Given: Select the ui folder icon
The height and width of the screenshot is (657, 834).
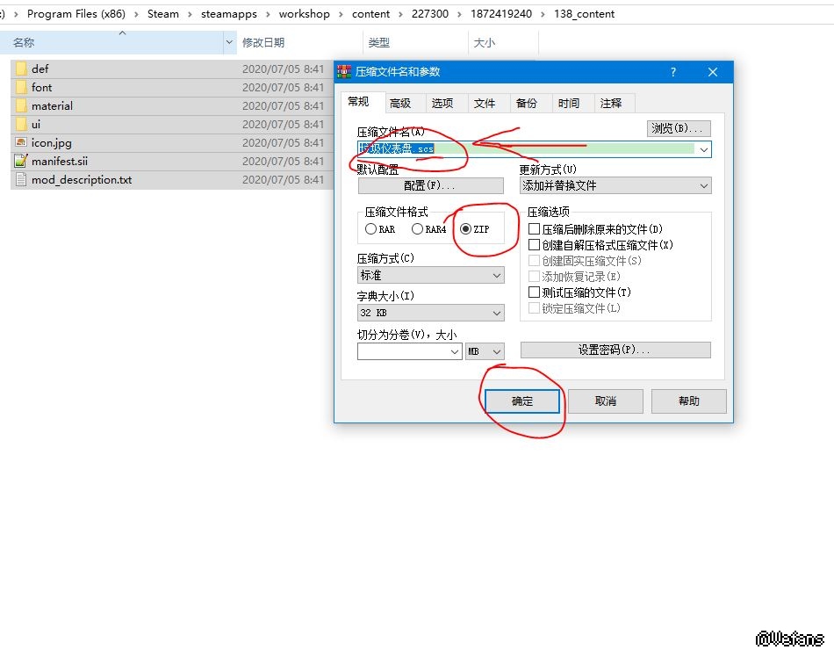Looking at the screenshot, I should tap(21, 124).
